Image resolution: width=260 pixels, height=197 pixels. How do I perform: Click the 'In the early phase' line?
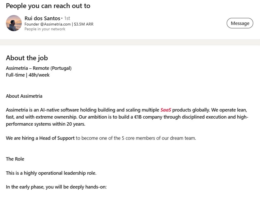tap(56, 187)
